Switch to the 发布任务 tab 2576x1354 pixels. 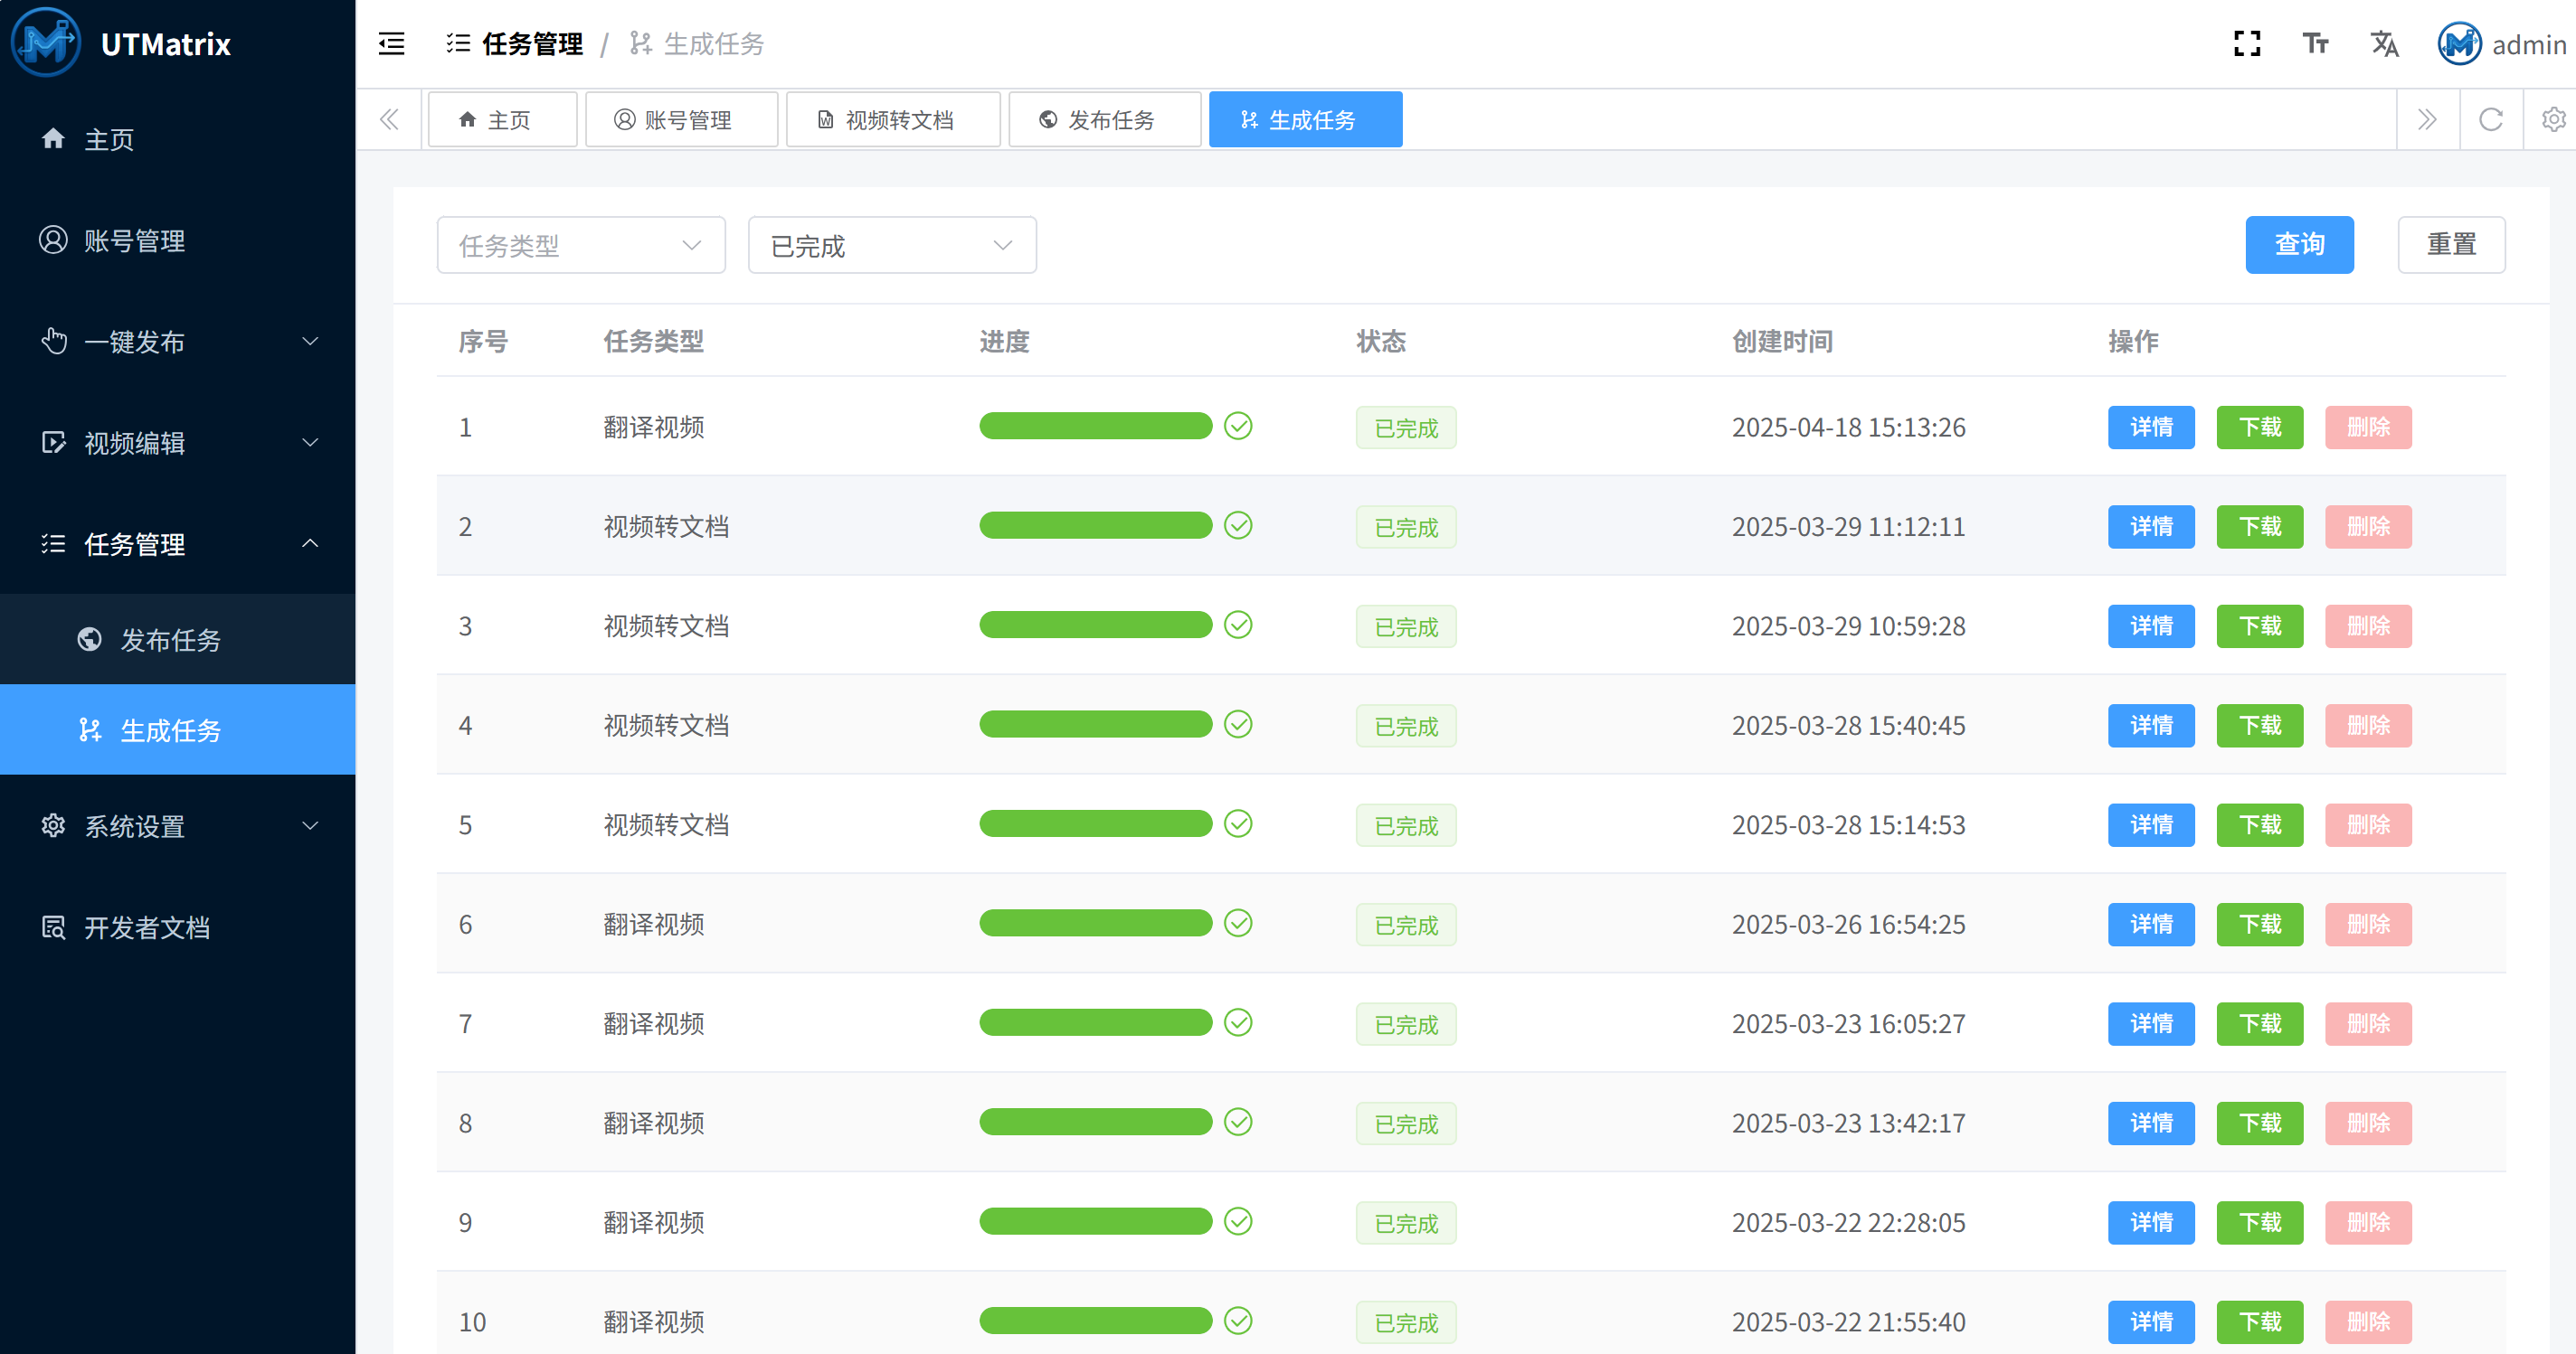click(1105, 120)
